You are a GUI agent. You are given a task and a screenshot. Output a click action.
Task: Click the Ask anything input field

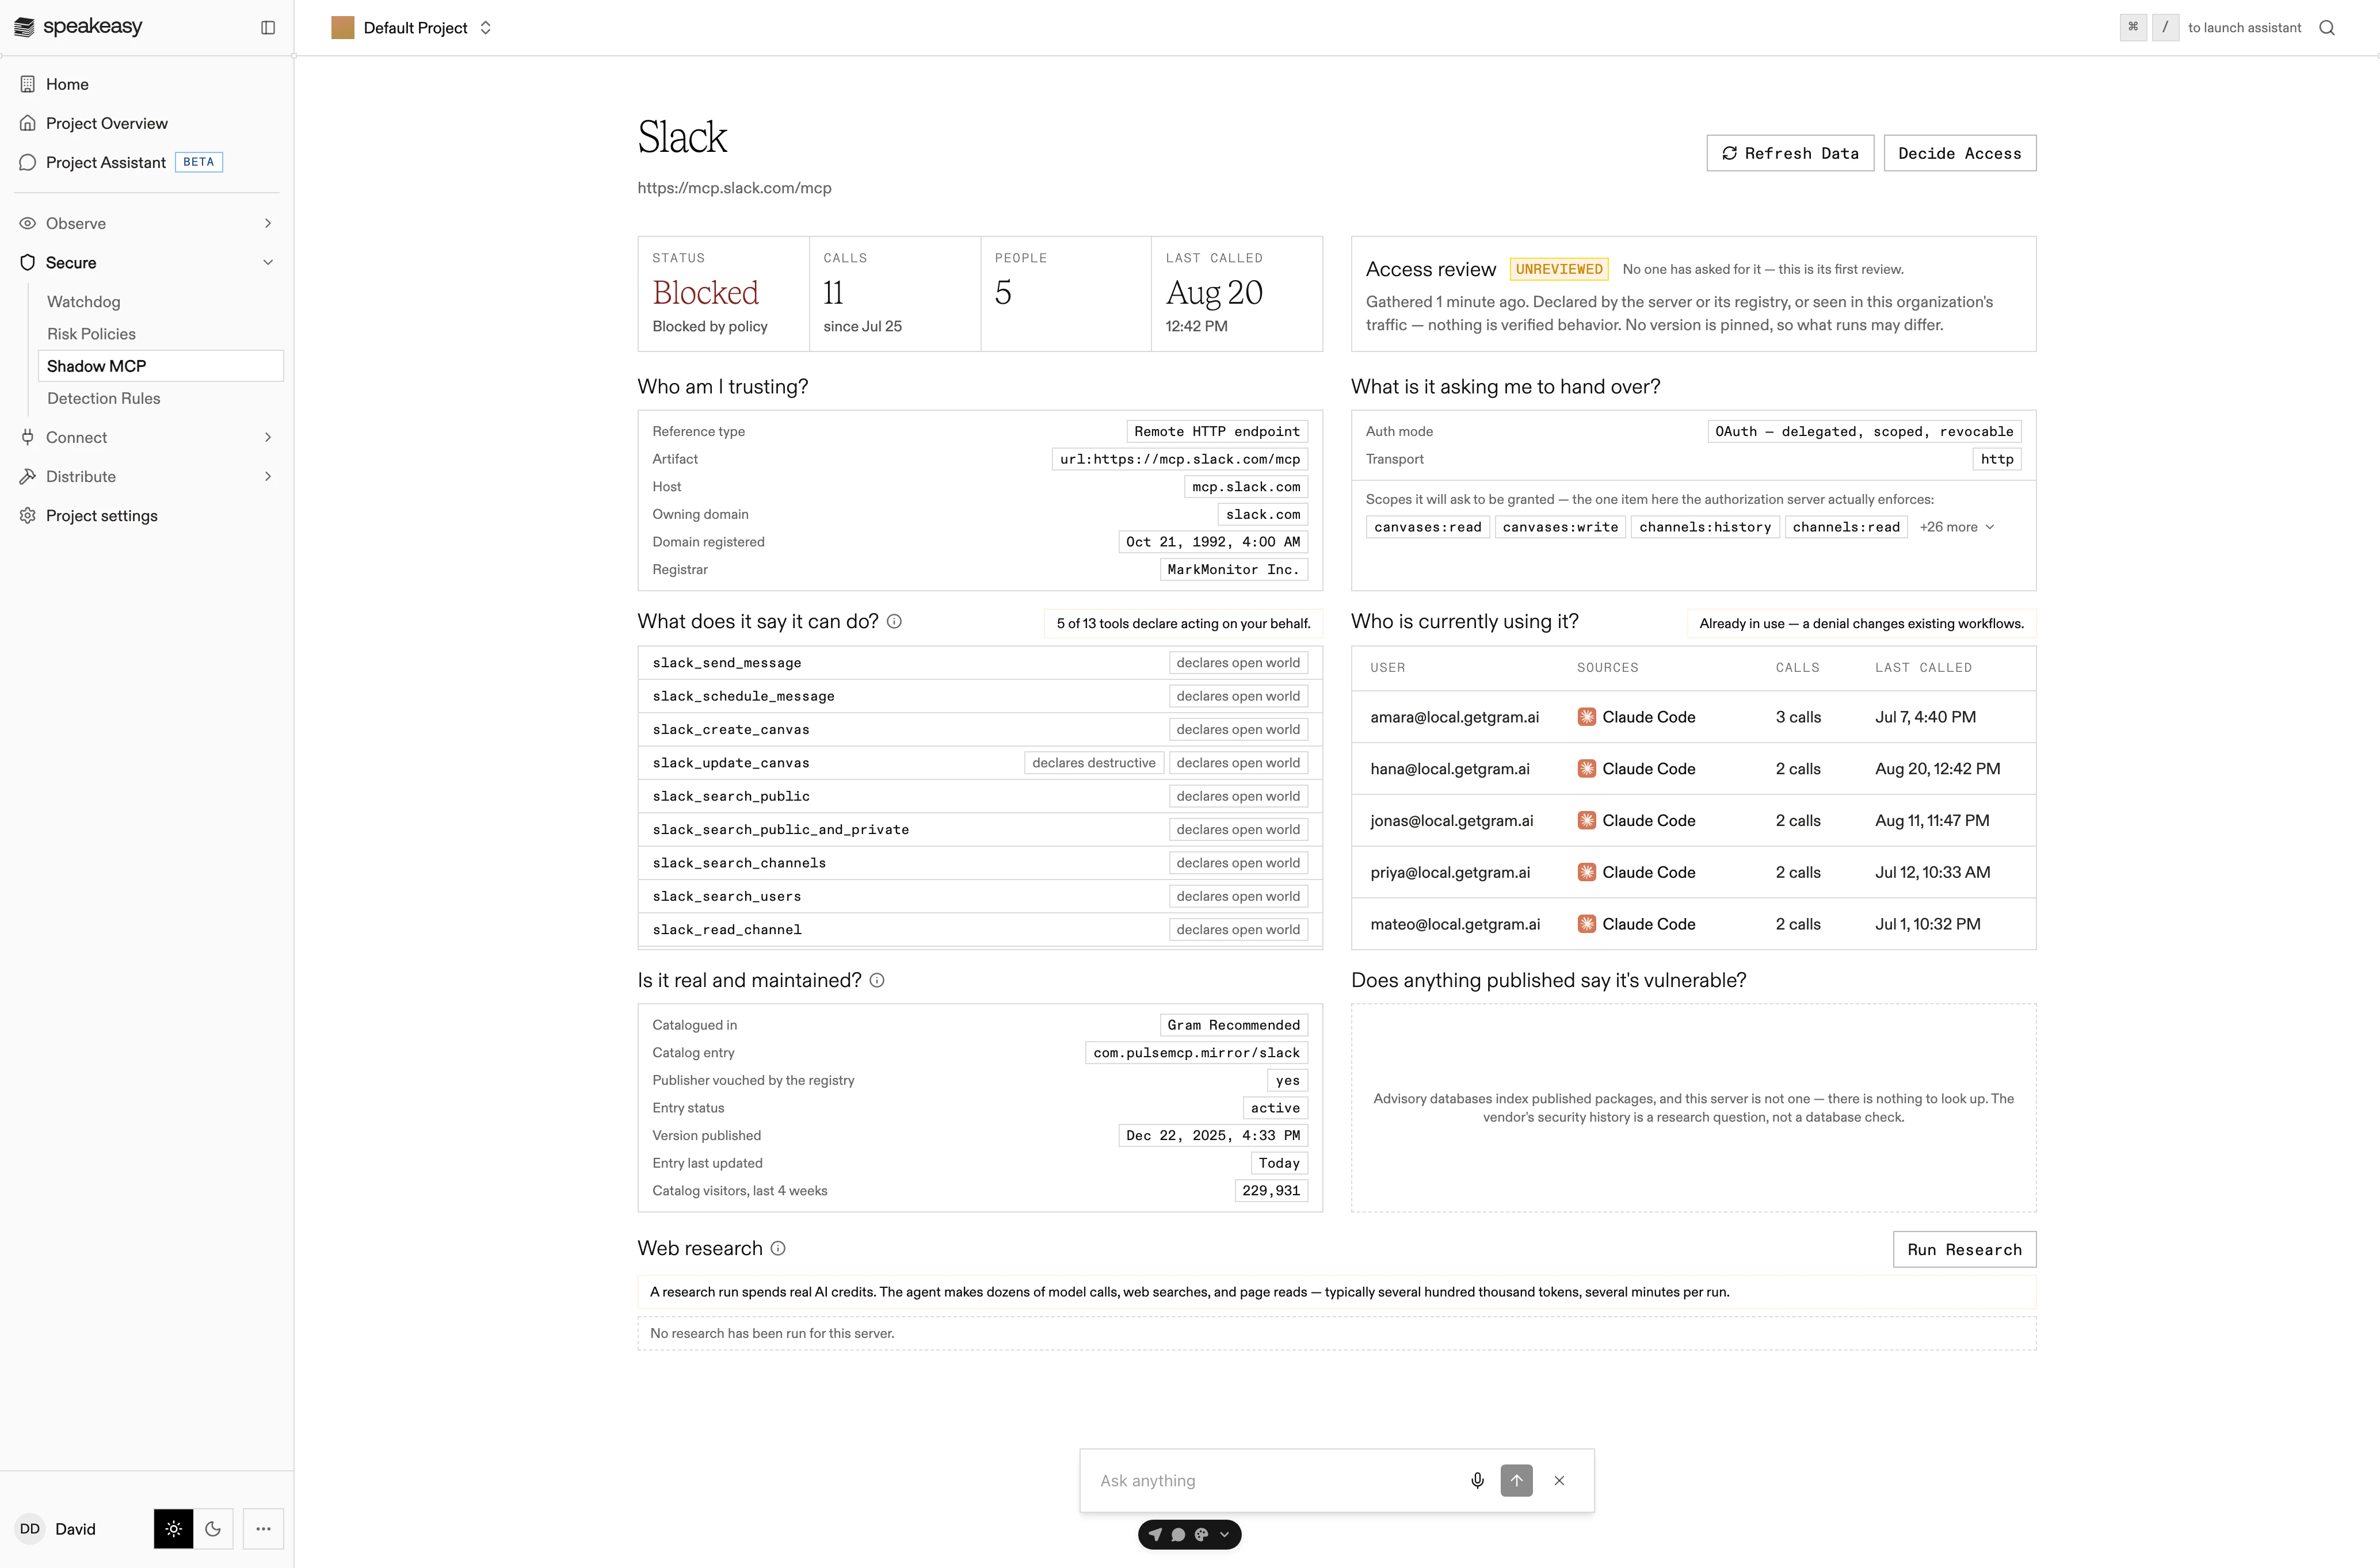pos(1275,1480)
